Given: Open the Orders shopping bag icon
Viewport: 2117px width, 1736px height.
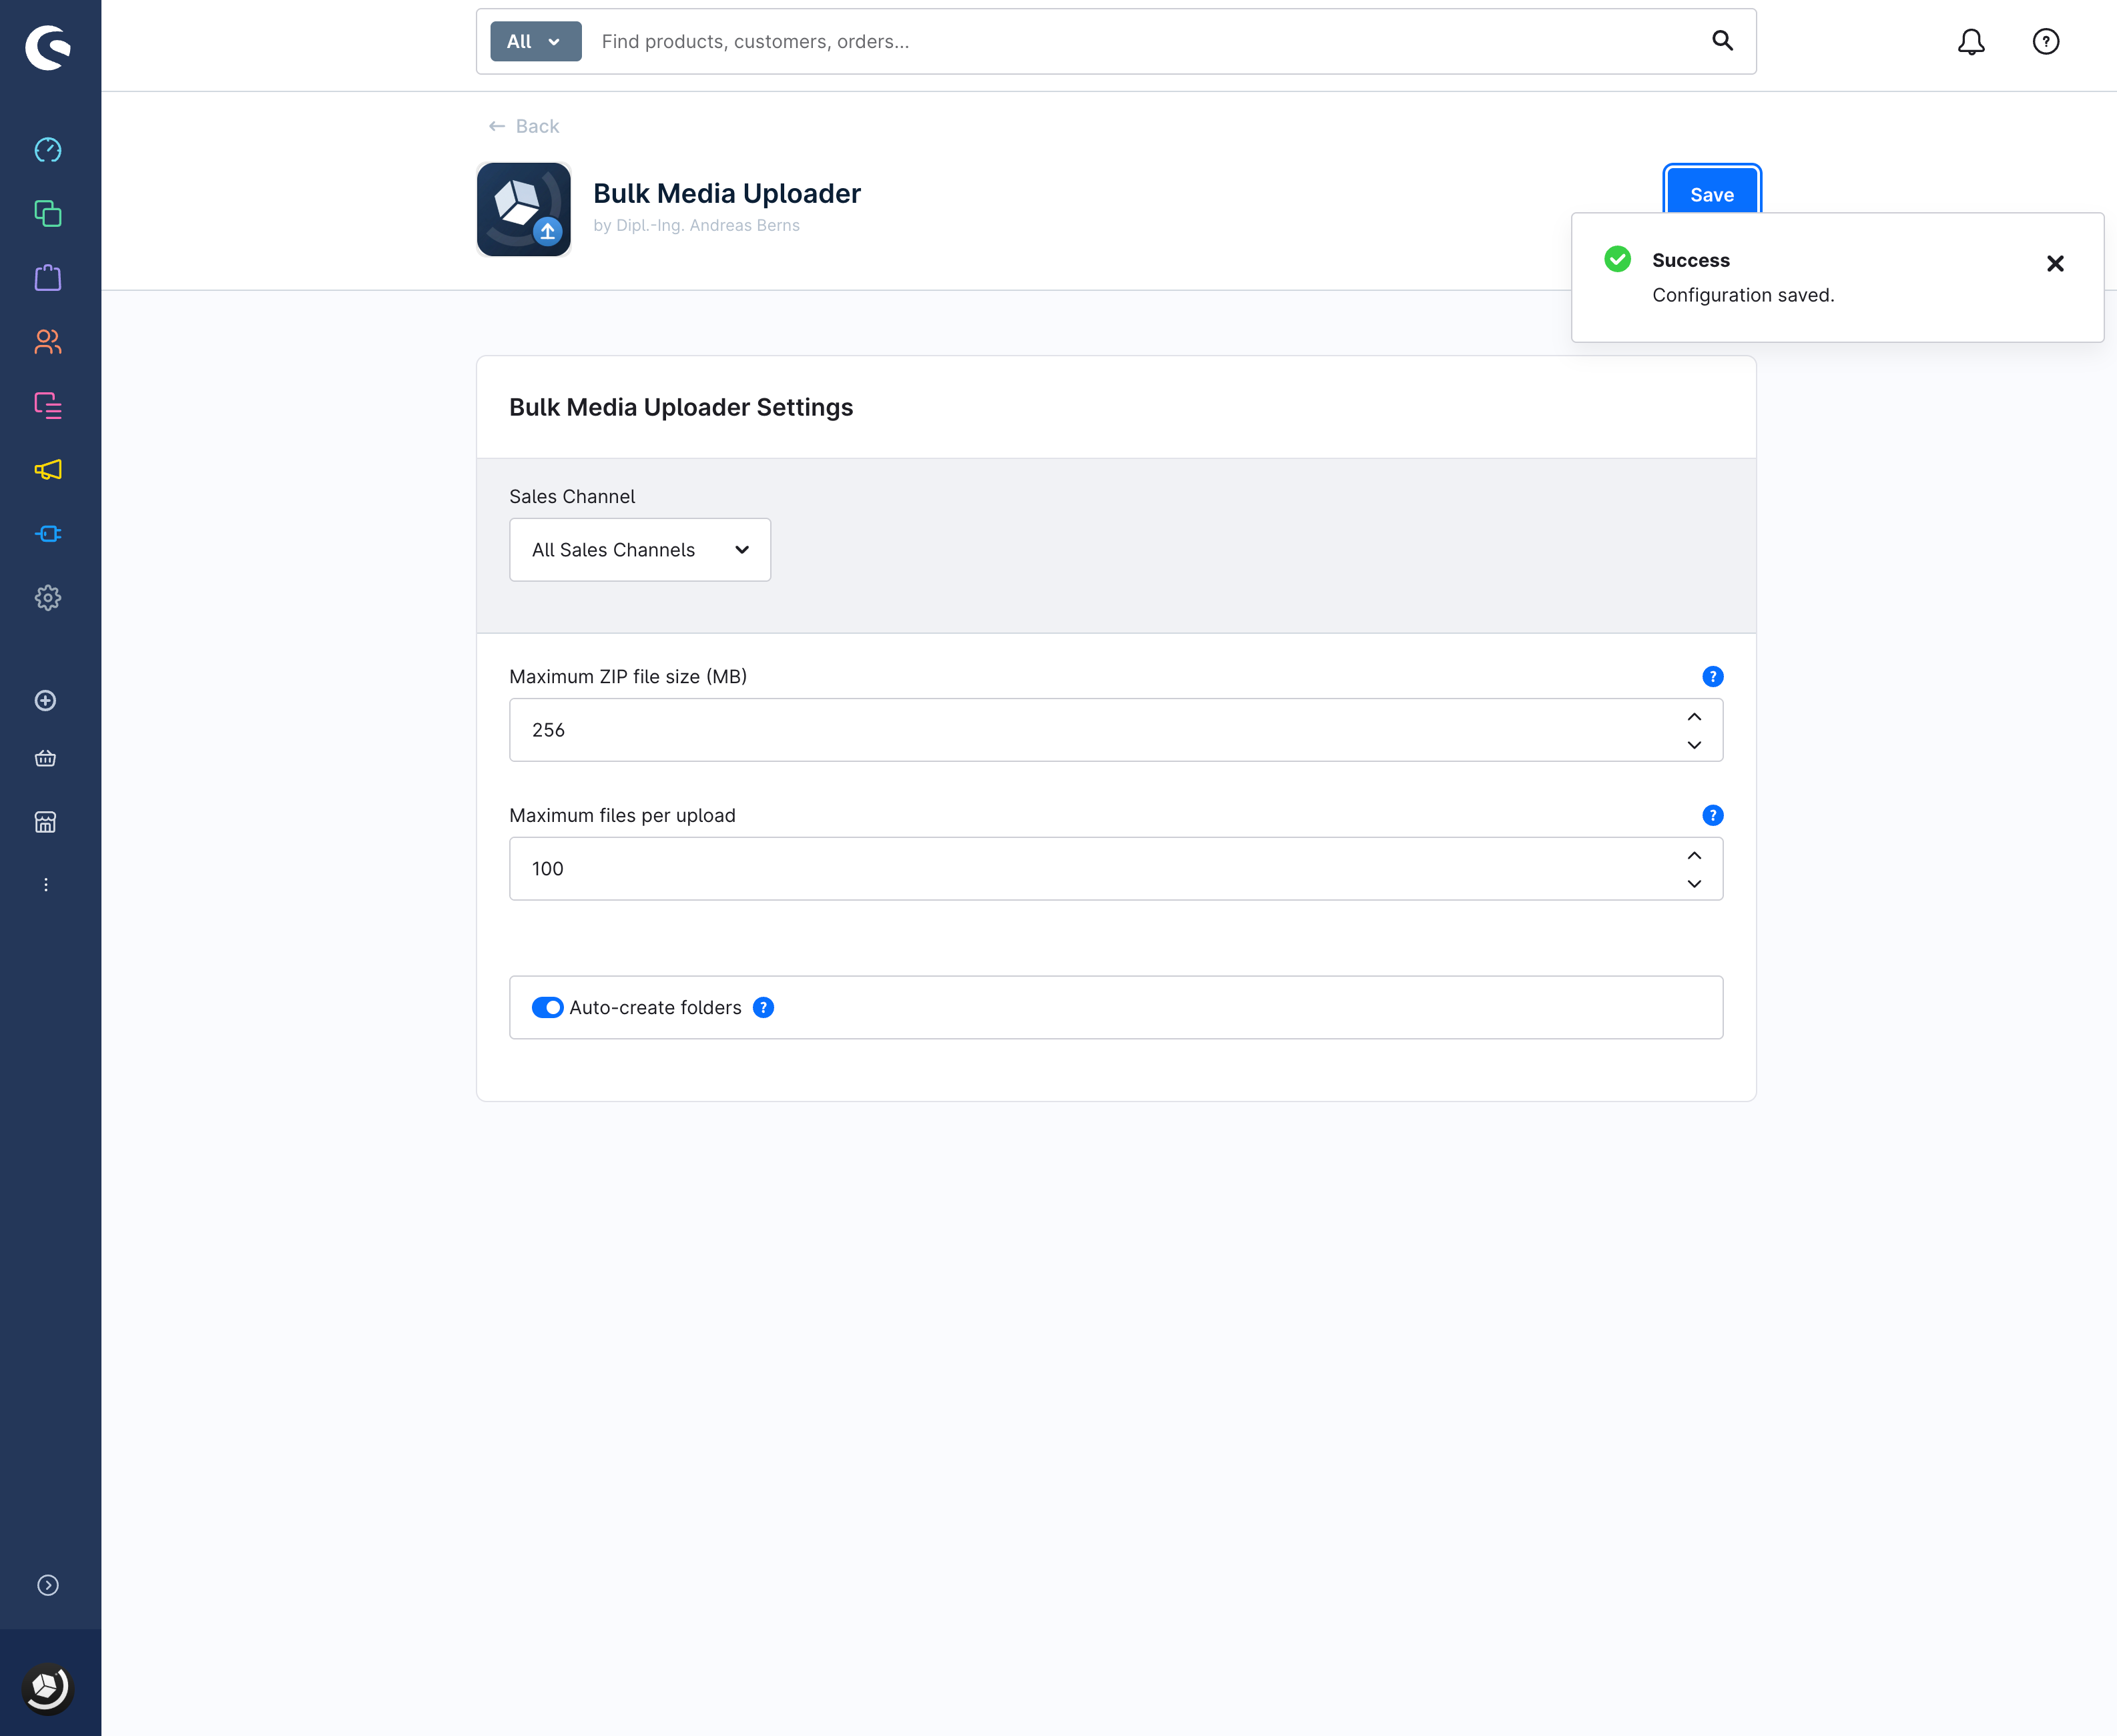Looking at the screenshot, I should click(48, 278).
